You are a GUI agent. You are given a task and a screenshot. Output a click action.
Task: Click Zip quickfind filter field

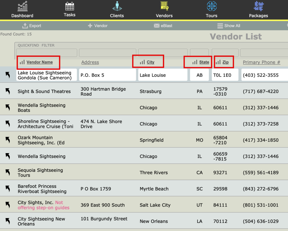pyautogui.click(x=225, y=53)
